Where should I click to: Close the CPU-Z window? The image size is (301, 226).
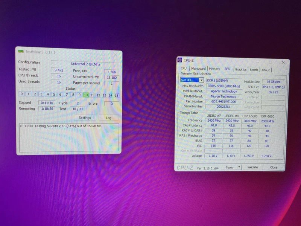[283, 63]
